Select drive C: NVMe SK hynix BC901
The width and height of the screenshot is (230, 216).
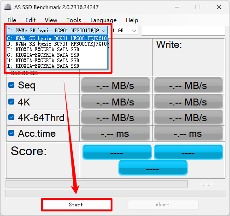coord(57,38)
